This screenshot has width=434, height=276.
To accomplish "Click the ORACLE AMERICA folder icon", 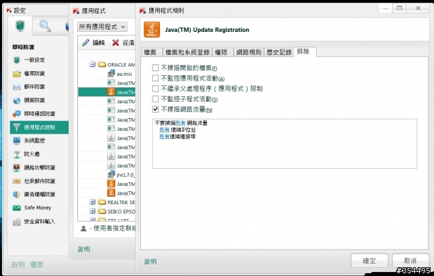I will (x=102, y=64).
